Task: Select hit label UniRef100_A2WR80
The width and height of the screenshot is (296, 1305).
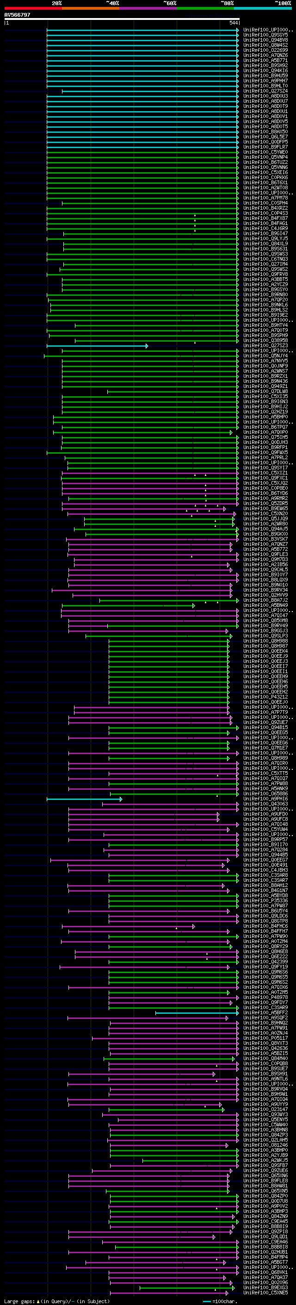Action: tap(265, 523)
